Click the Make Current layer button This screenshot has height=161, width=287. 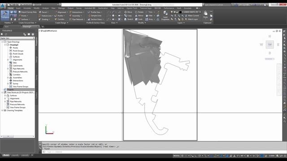(x=192, y=16)
